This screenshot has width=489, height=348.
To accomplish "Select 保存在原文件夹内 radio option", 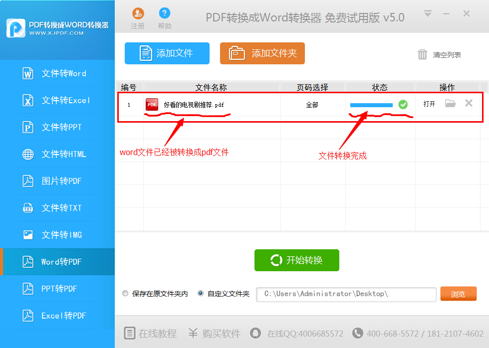I will (125, 294).
